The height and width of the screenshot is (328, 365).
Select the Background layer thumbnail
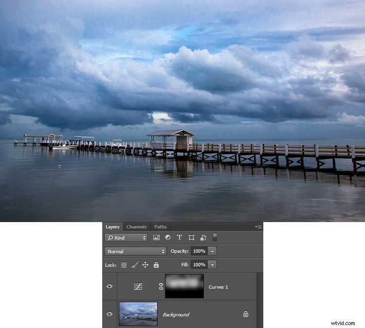pos(138,314)
